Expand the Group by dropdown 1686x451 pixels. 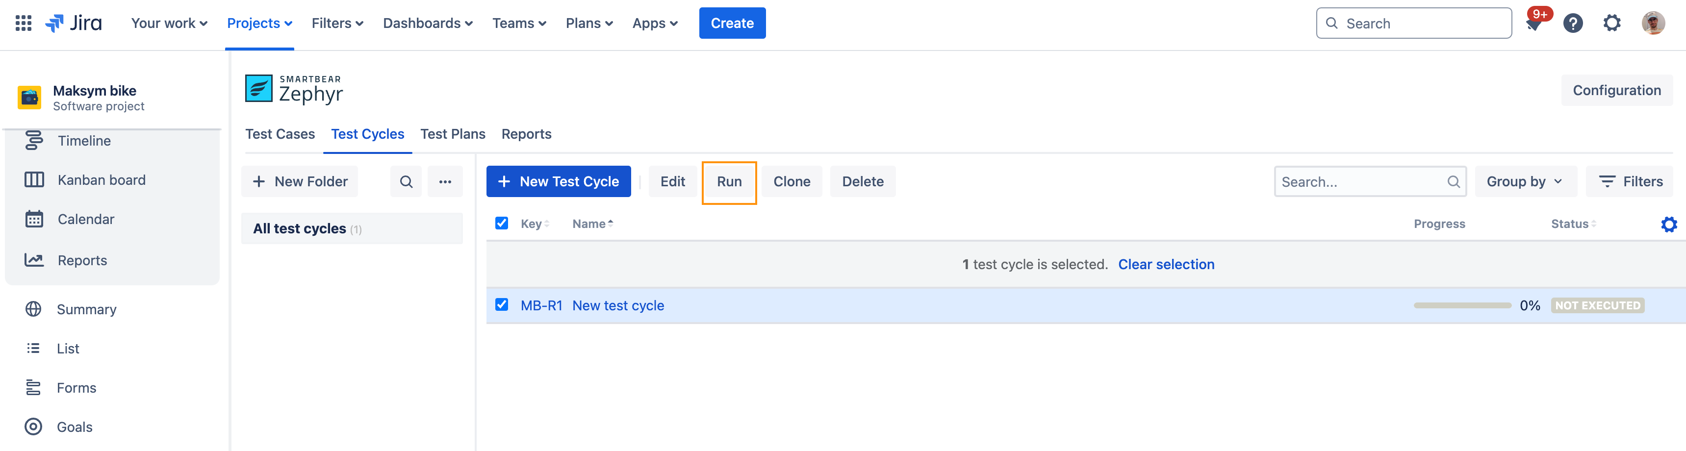(x=1524, y=182)
